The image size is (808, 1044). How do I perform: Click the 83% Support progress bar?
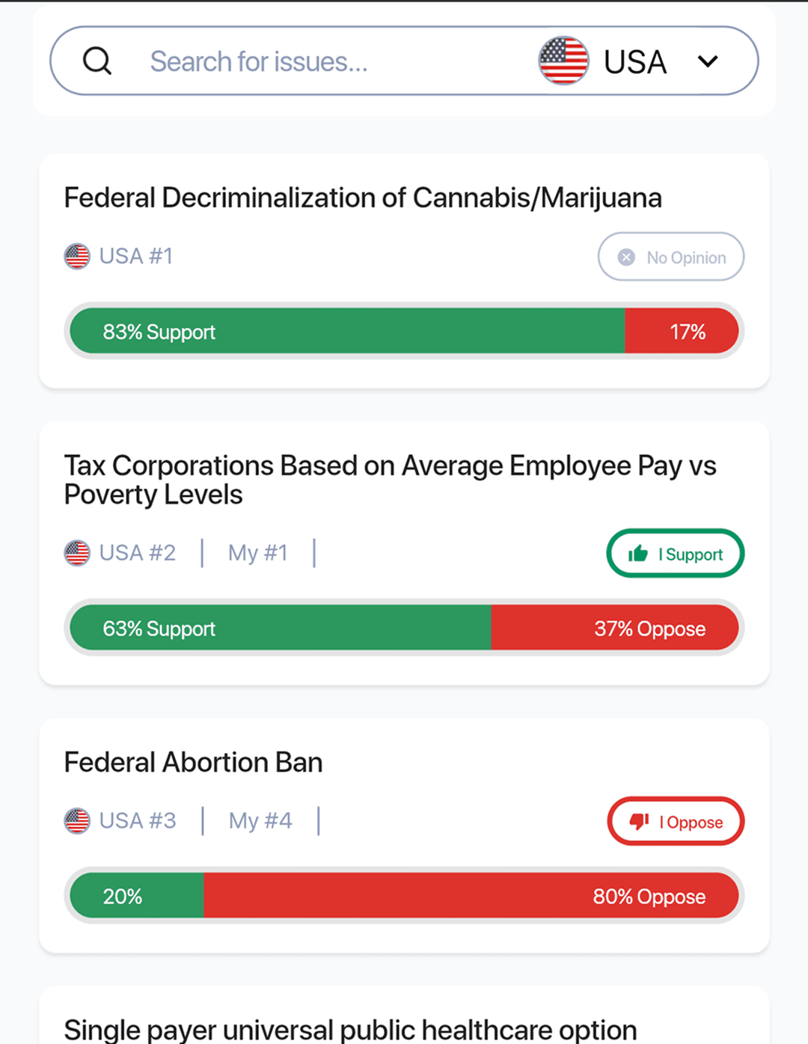pos(346,331)
